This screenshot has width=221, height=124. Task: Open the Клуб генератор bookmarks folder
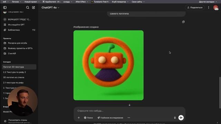[x=120, y=2]
